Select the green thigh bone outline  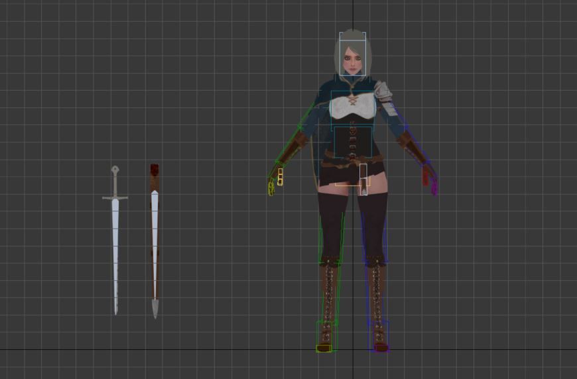click(x=332, y=225)
